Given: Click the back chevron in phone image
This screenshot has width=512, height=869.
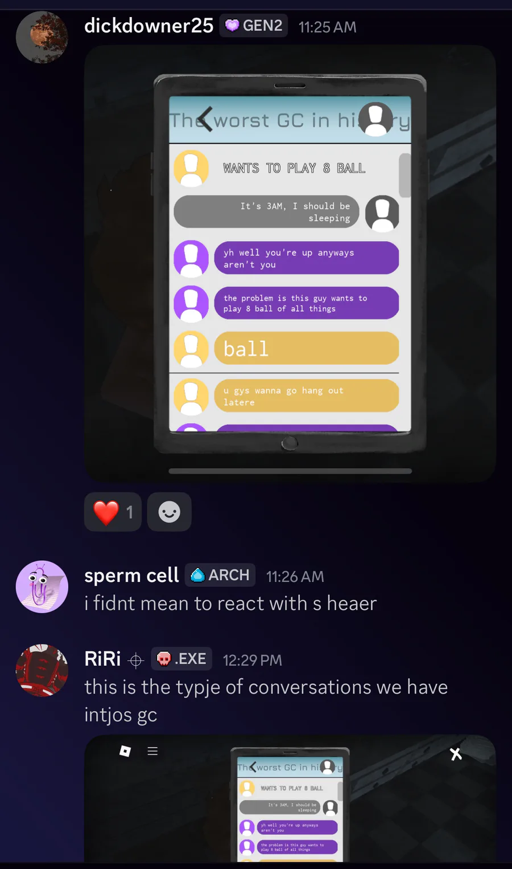Looking at the screenshot, I should click(205, 119).
